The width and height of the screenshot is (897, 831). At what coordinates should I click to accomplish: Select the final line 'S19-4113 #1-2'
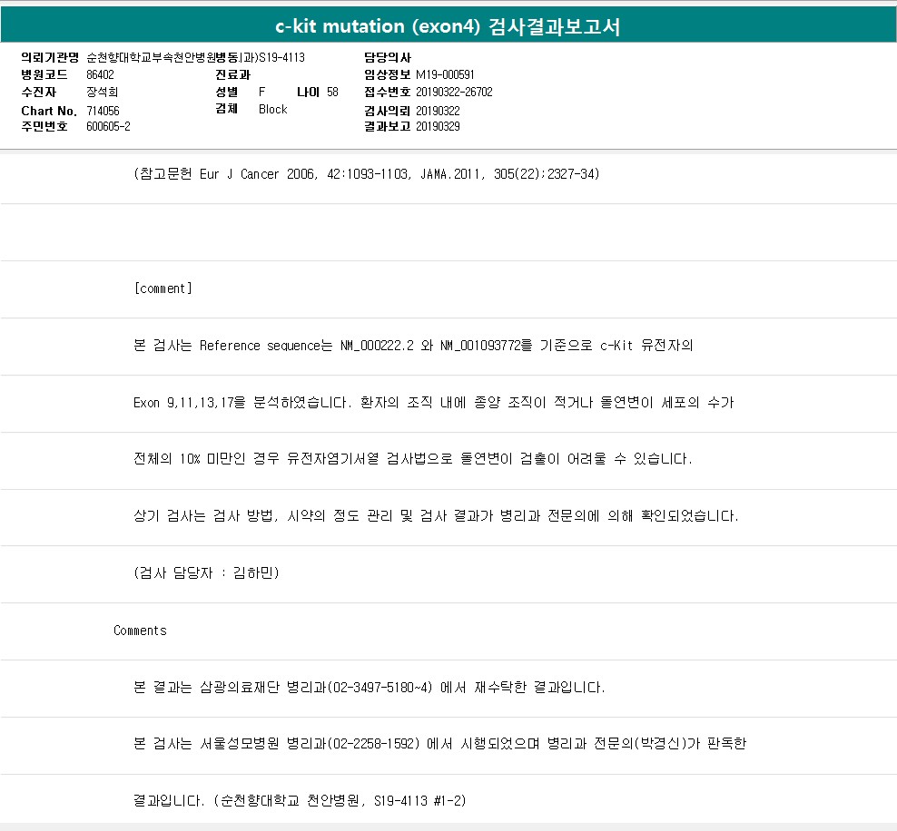300,800
